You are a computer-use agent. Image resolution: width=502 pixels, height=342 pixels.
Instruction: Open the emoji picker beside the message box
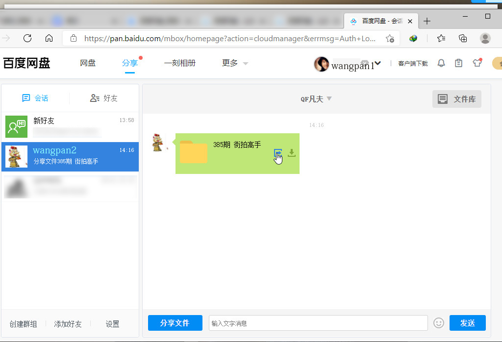[x=439, y=323]
